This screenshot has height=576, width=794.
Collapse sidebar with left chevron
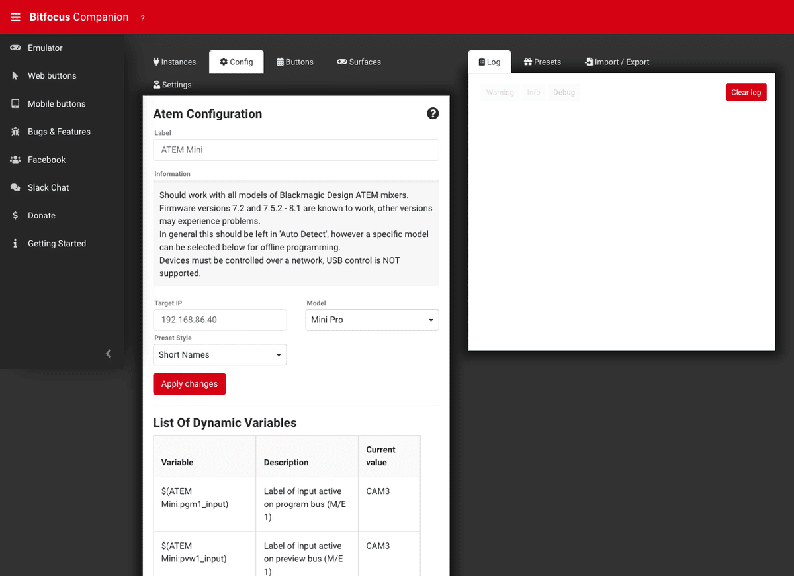coord(109,354)
